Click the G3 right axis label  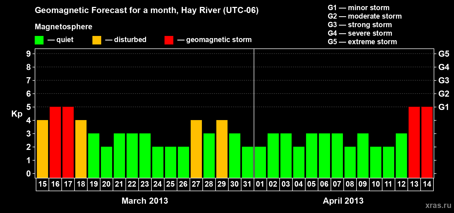[x=444, y=80]
